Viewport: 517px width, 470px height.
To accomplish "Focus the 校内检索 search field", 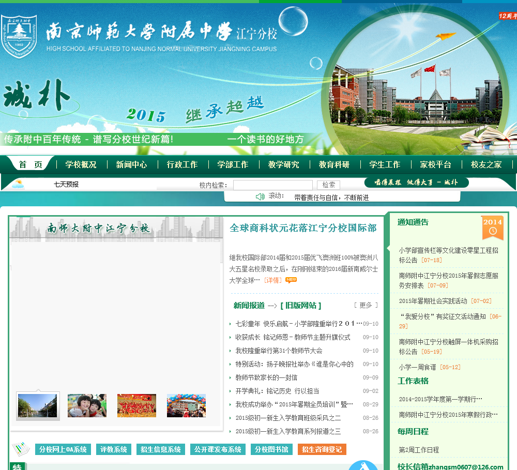I will click(272, 185).
